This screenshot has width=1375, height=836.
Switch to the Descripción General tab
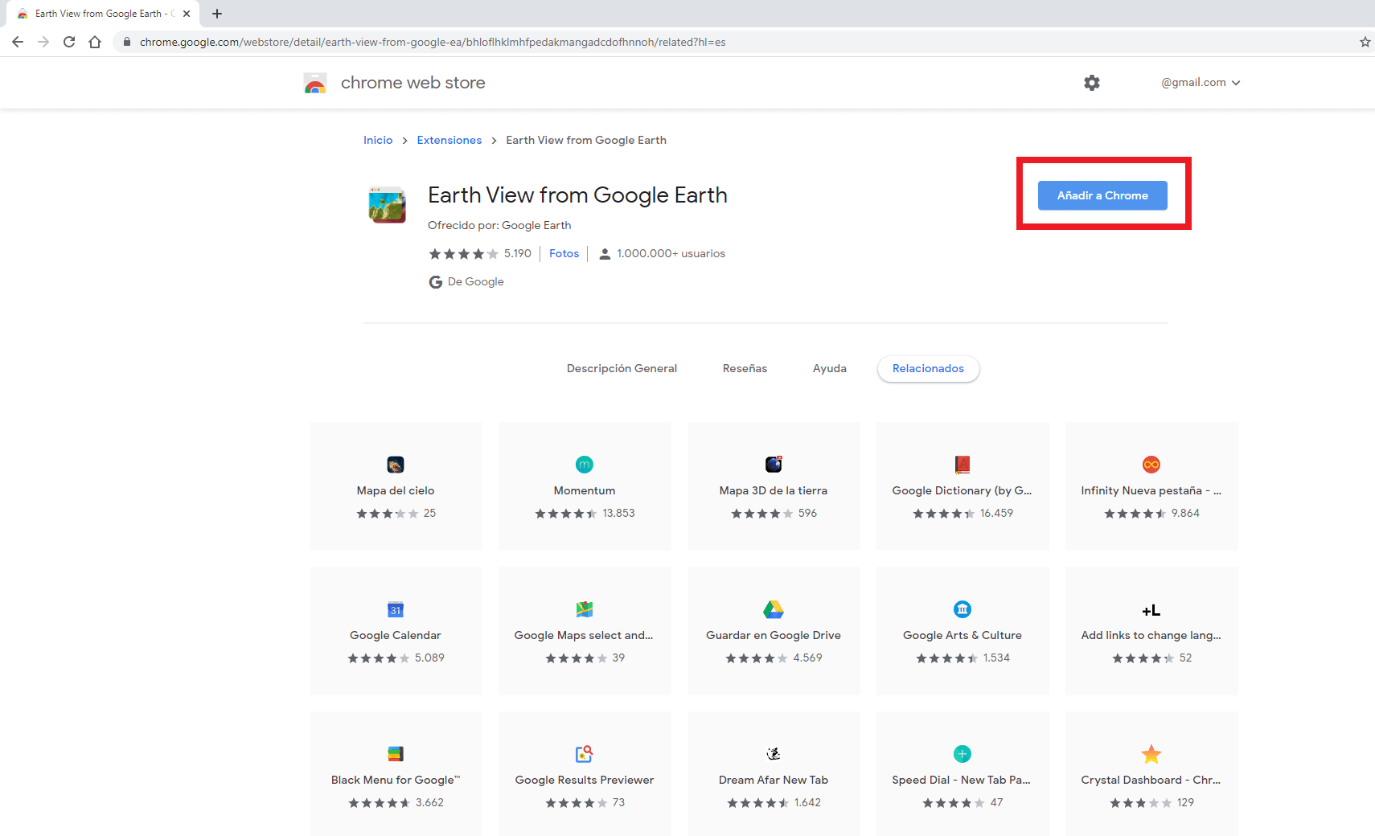pyautogui.click(x=622, y=369)
